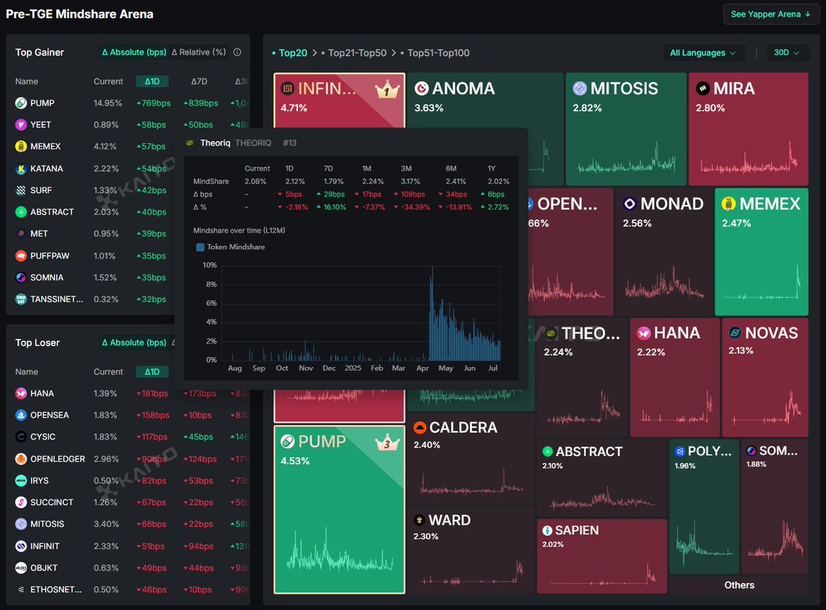Click the 14.95% current value for PUMP
This screenshot has height=610, width=826.
coord(108,103)
